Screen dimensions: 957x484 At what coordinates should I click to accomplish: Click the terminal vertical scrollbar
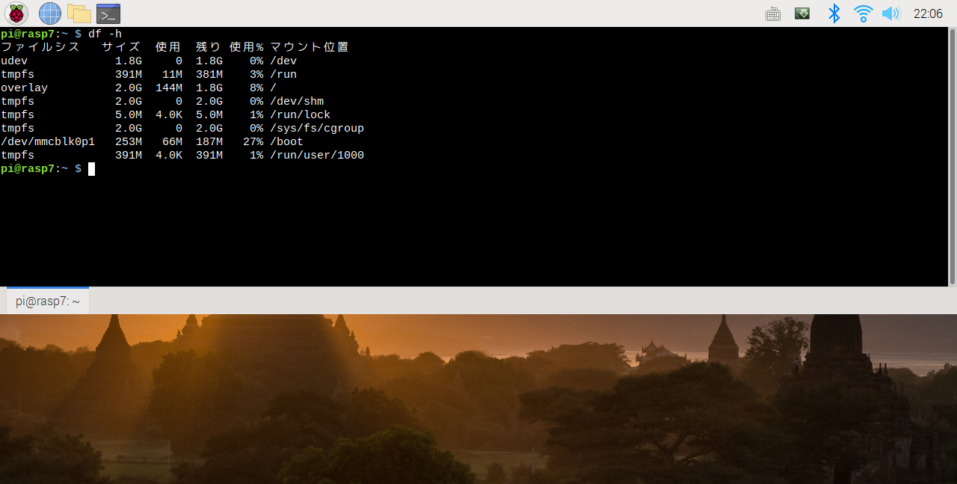click(953, 157)
